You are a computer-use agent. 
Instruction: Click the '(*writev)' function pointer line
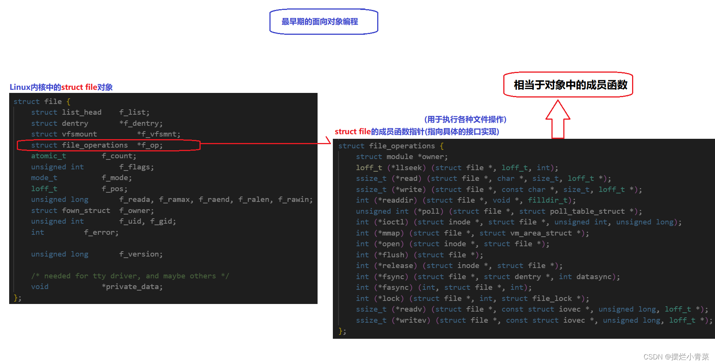(534, 320)
